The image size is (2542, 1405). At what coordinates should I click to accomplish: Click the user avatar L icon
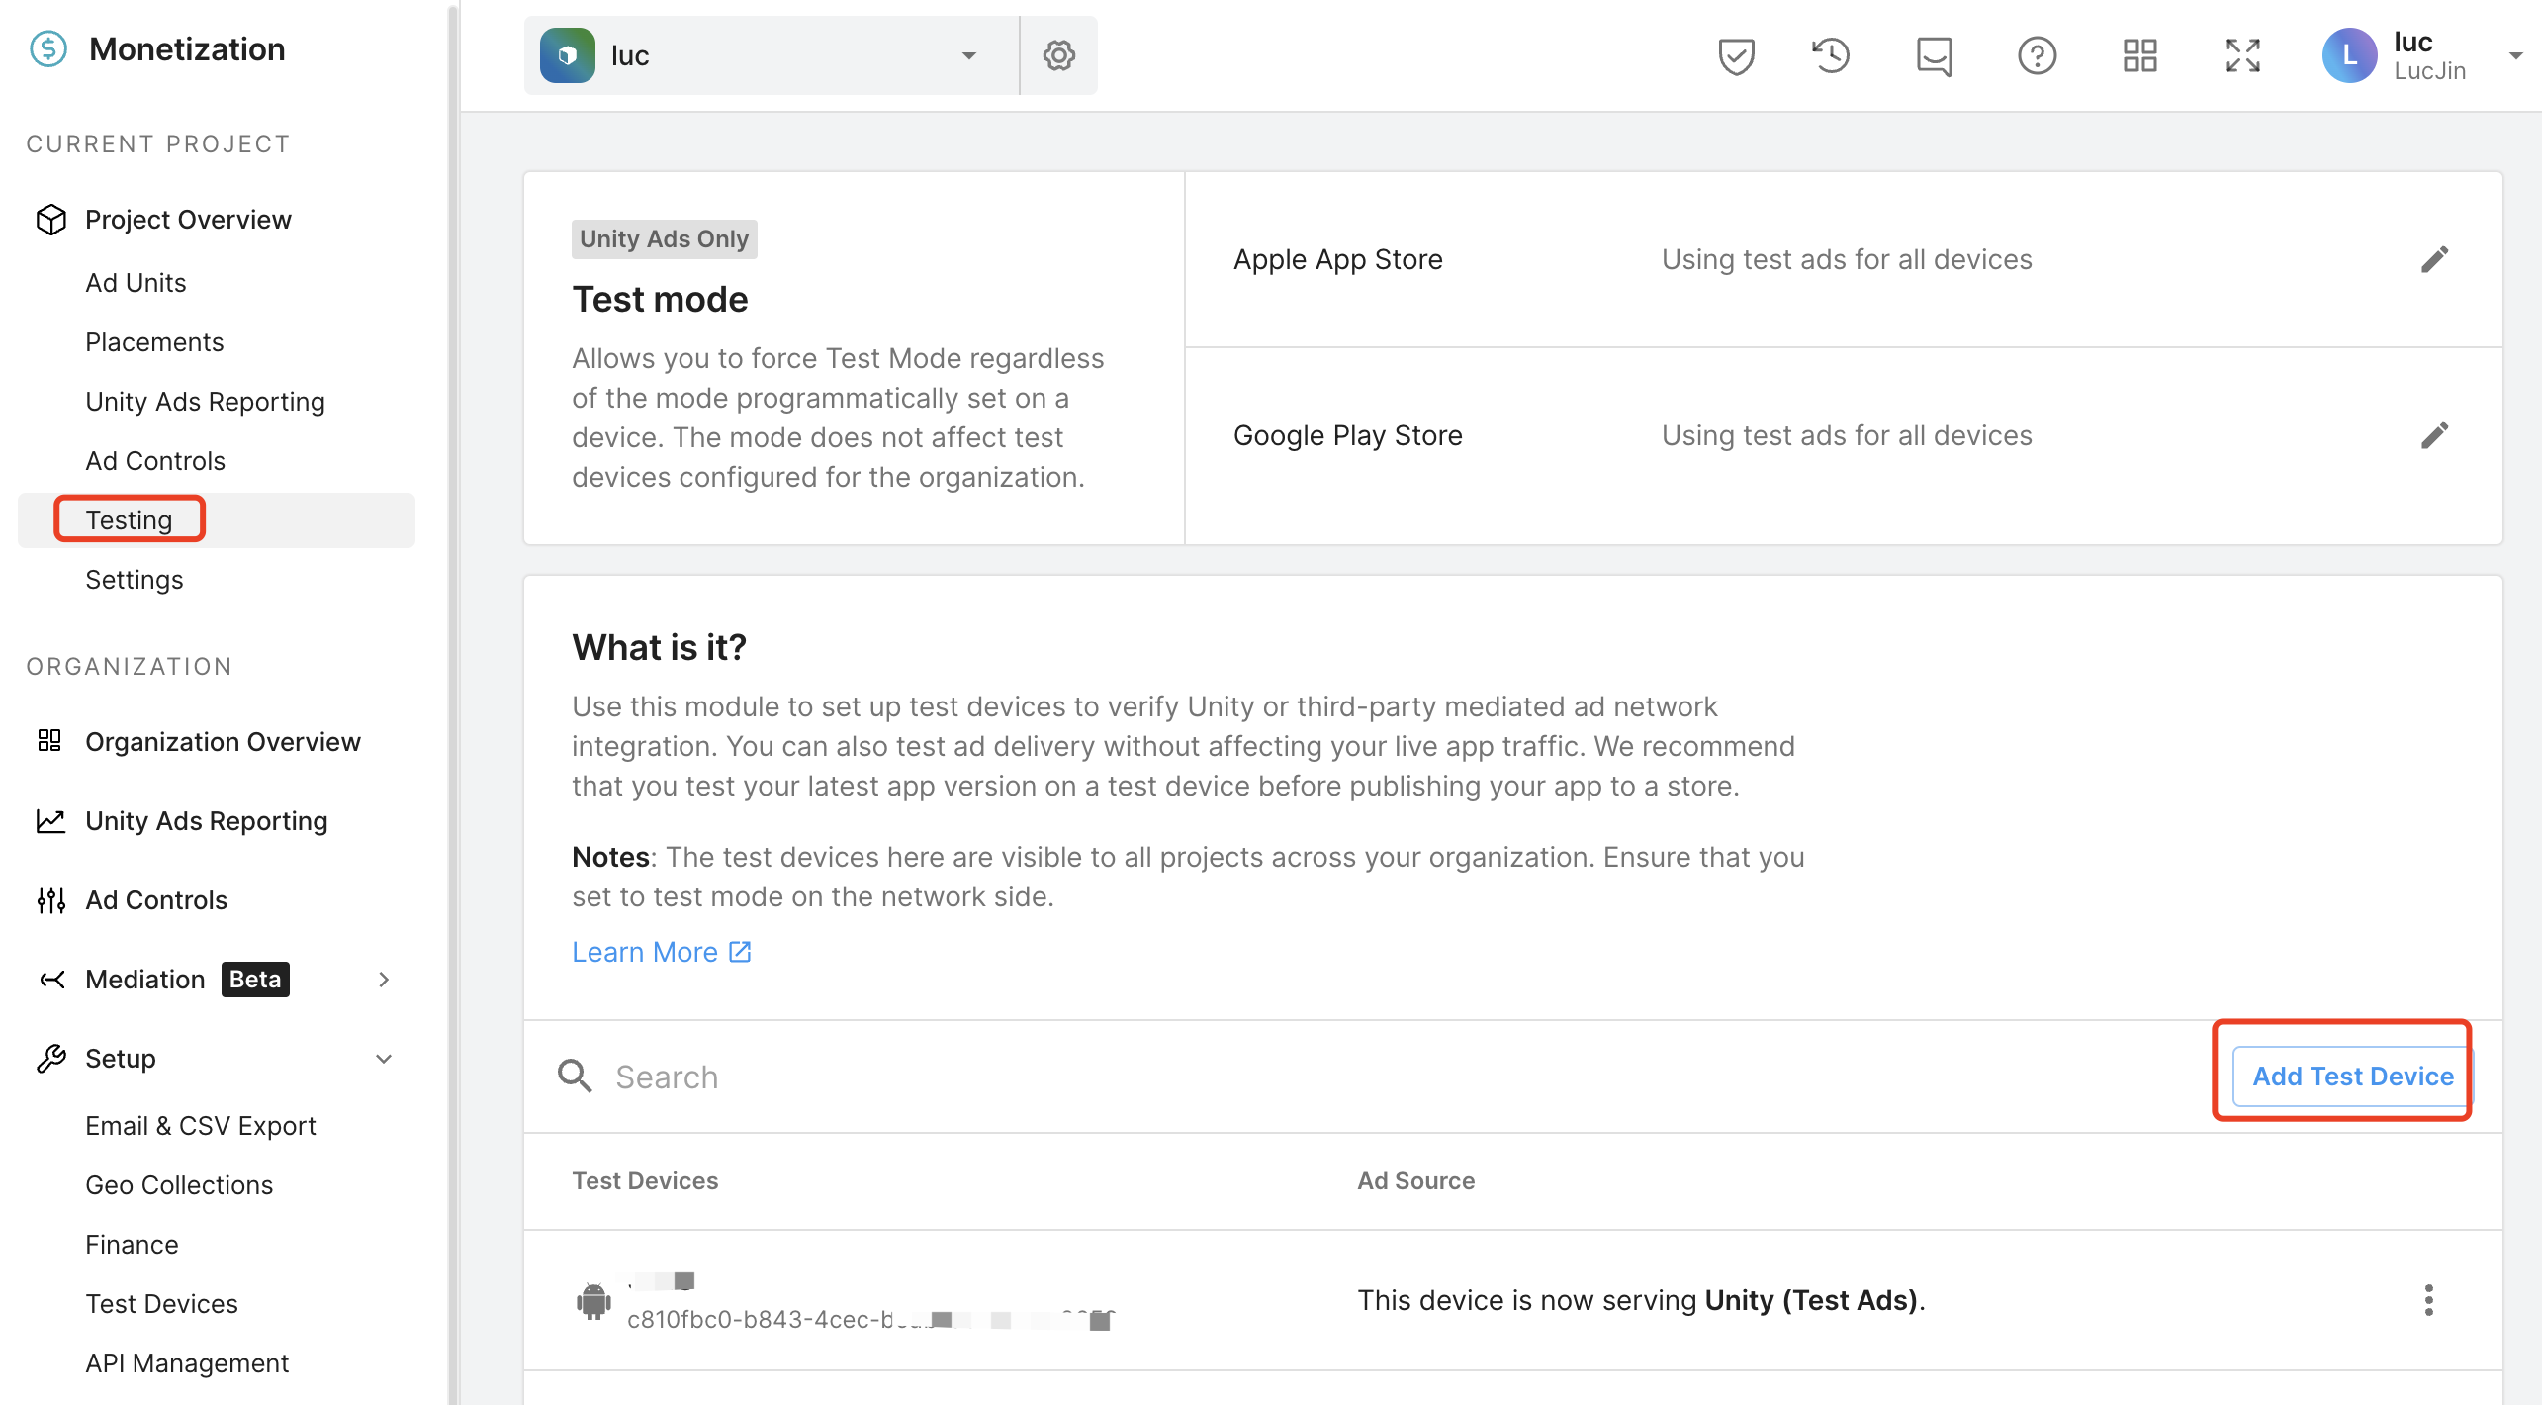click(2349, 55)
